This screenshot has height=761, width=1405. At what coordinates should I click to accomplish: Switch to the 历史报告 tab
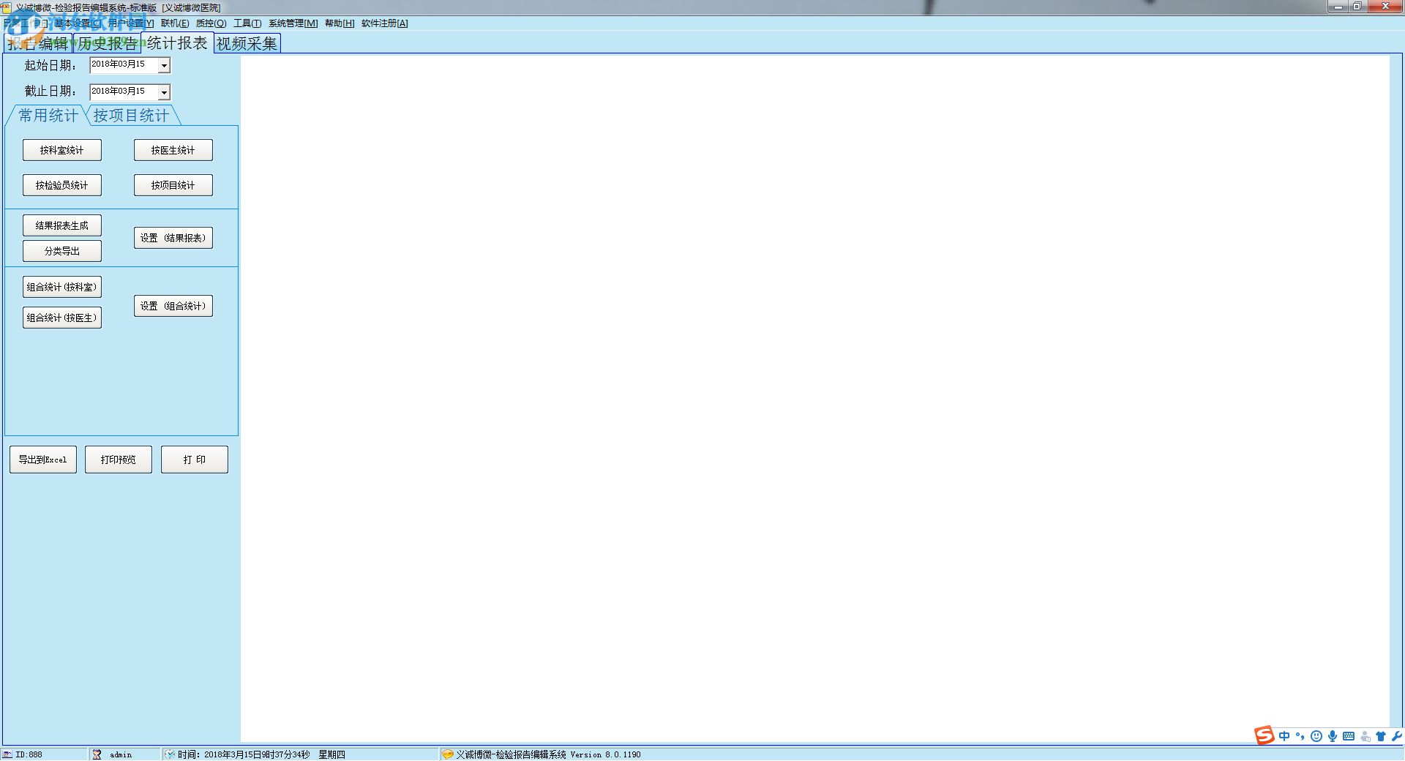[x=108, y=44]
